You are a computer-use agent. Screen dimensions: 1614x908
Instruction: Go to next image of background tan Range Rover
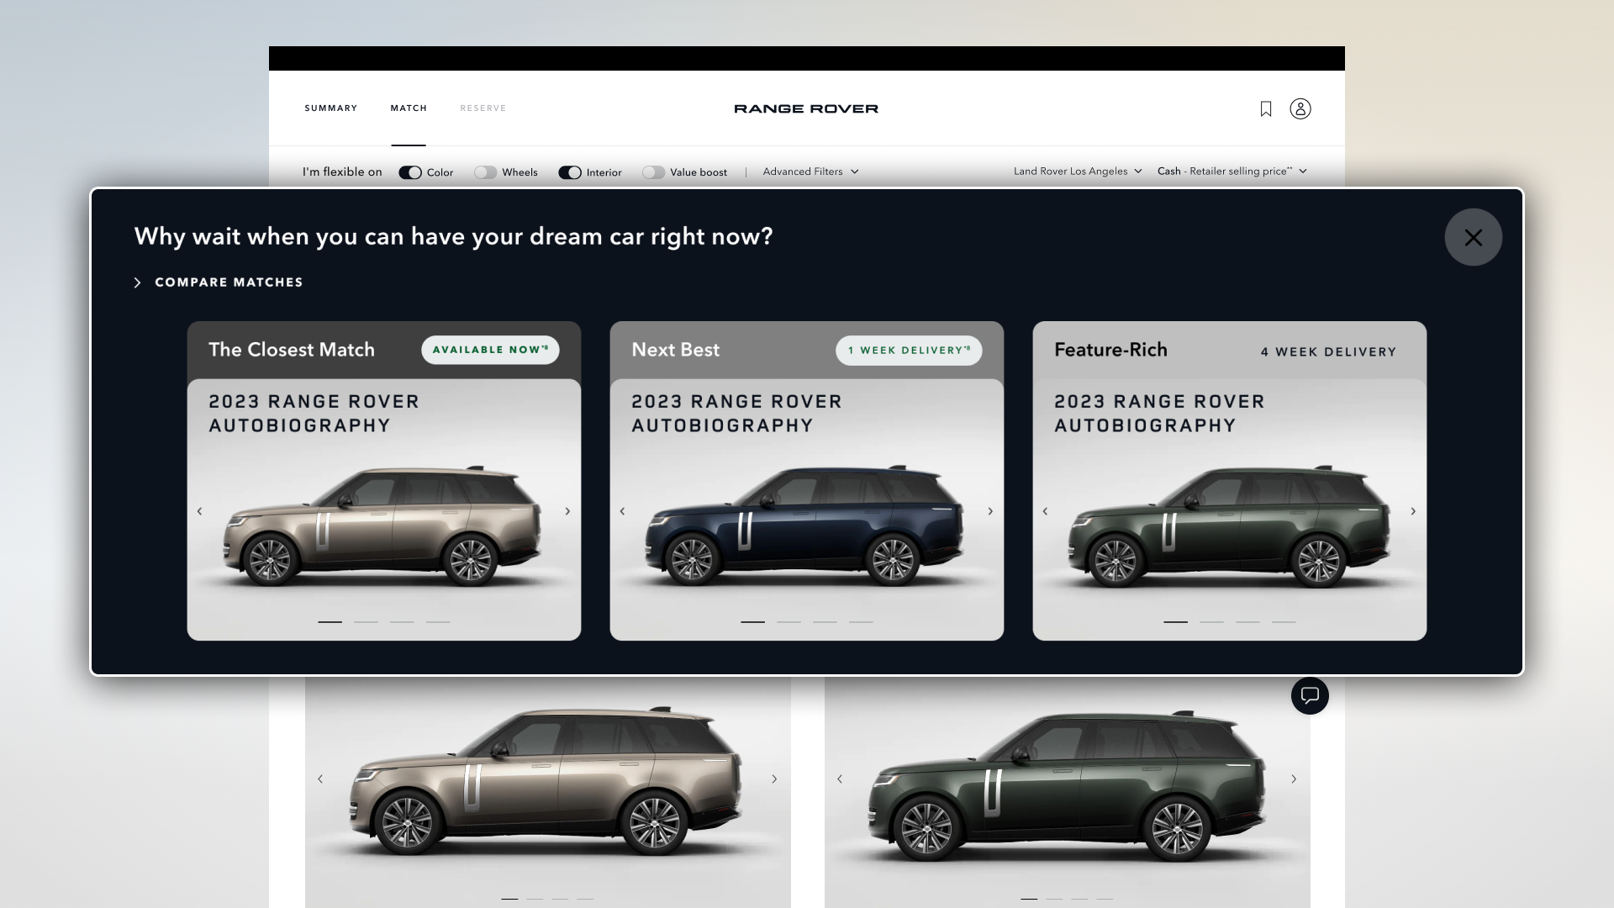point(774,779)
